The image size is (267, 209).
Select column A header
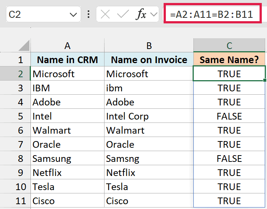(67, 46)
